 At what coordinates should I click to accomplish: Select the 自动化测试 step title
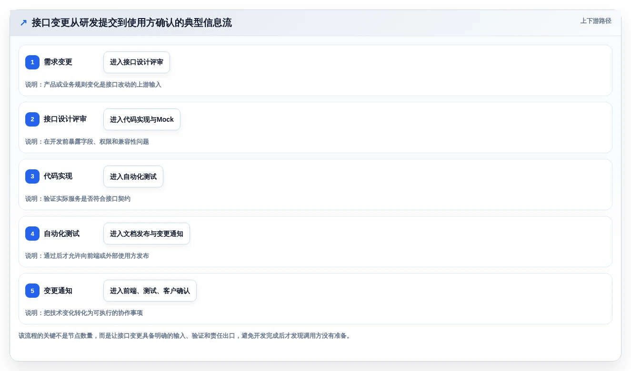[61, 234]
